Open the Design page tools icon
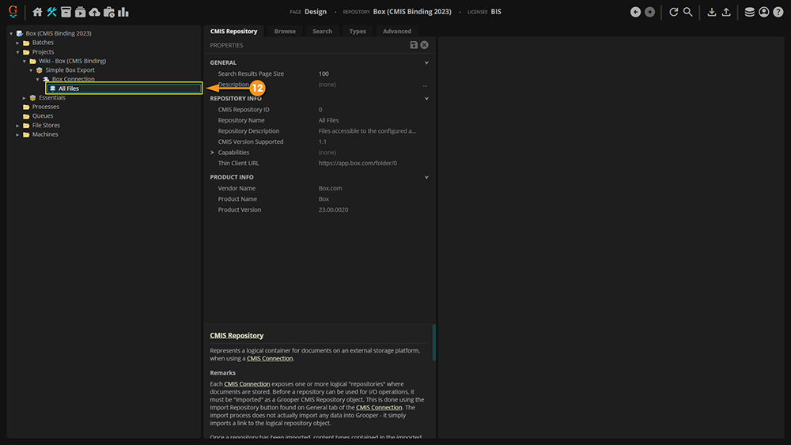This screenshot has height=445, width=791. [52, 12]
